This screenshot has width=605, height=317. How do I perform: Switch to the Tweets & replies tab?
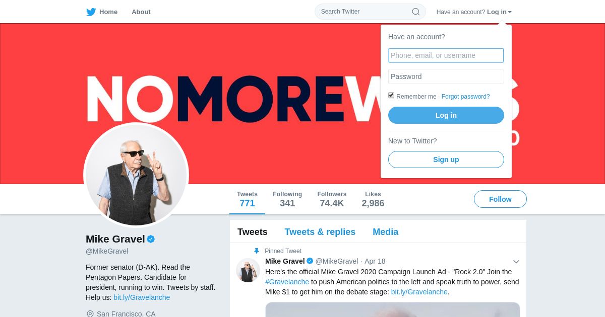320,232
